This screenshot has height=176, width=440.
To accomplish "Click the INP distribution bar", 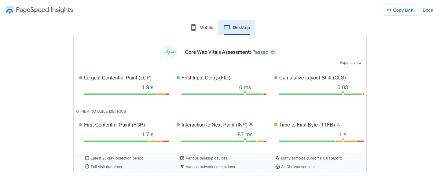I will [x=224, y=141].
